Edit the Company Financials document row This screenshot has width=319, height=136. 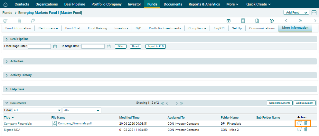pos(300,123)
